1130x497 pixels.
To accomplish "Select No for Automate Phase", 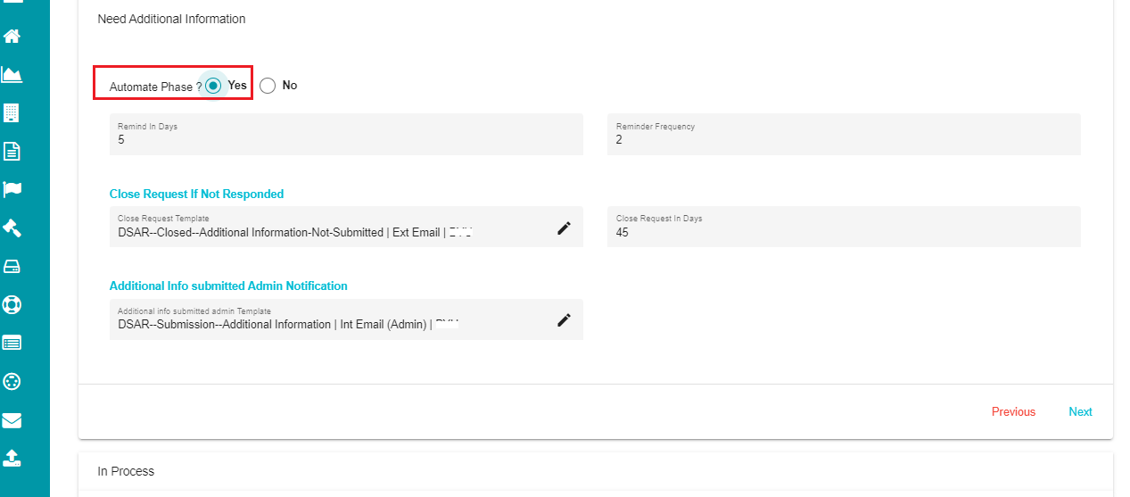I will pyautogui.click(x=268, y=86).
